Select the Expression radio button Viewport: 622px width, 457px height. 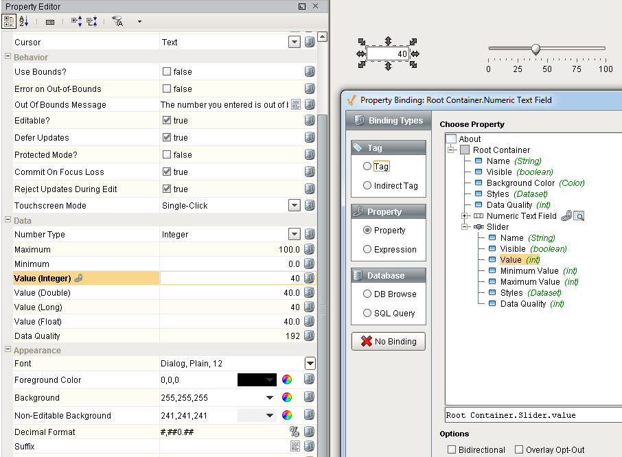[x=367, y=250]
